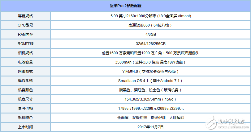This screenshot has height=132, width=251.
Task: Click the 高通骁龙660 processor value
Action: click(x=150, y=25)
